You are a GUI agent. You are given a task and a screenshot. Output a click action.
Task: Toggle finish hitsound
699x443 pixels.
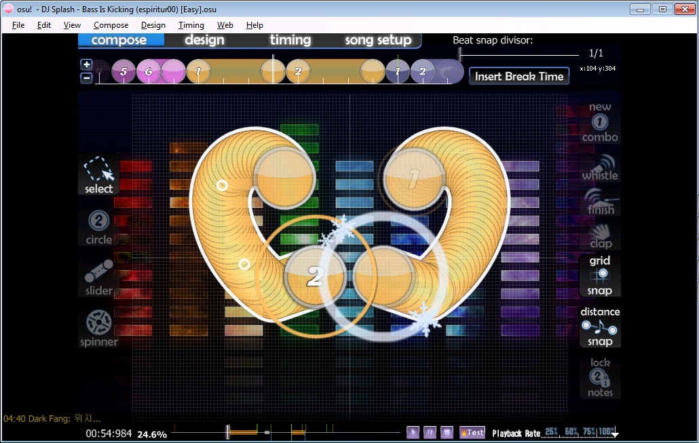click(600, 202)
